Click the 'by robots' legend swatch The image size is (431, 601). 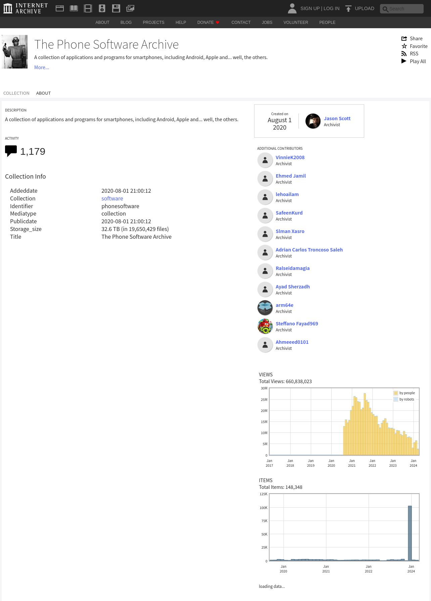point(396,400)
